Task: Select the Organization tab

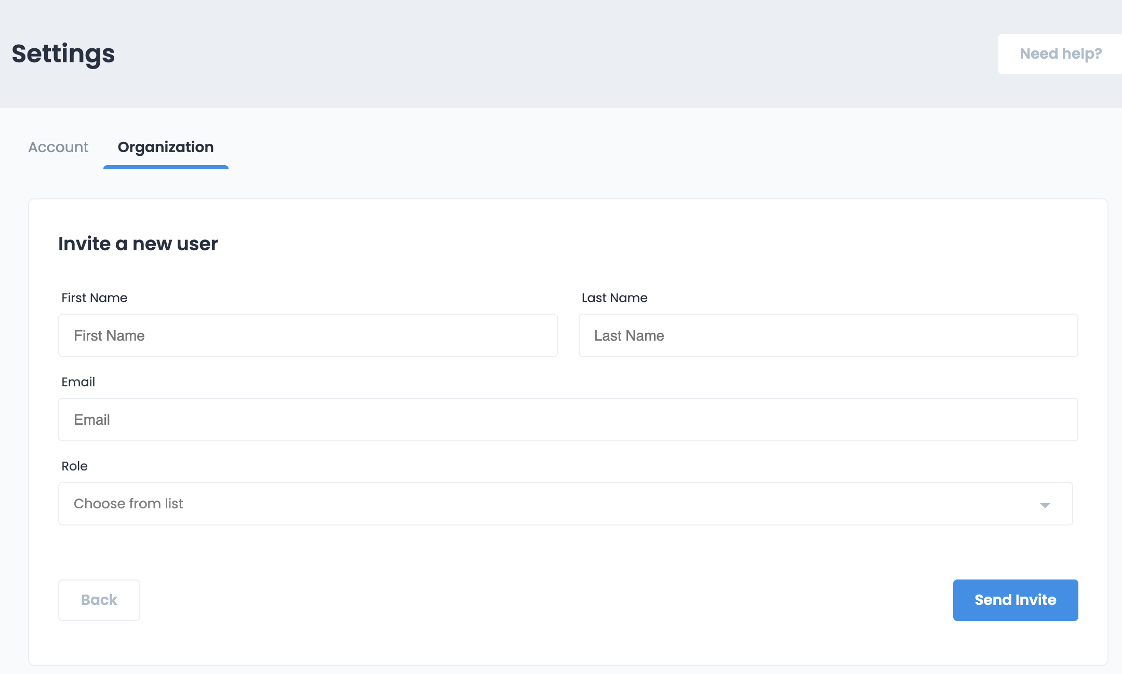Action: (166, 147)
